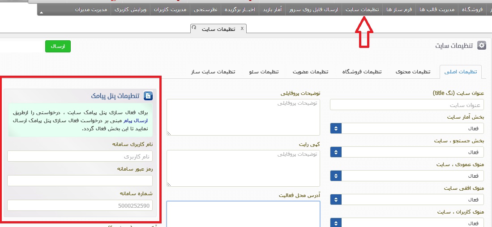The width and height of the screenshot is (492, 227).
Task: Open the مدیریت کاربران menu
Action: point(171,10)
